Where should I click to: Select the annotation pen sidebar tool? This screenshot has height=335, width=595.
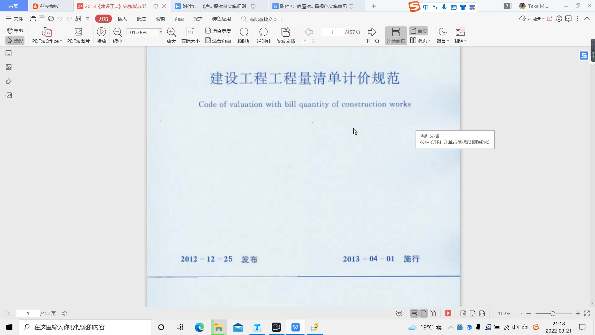[x=8, y=81]
